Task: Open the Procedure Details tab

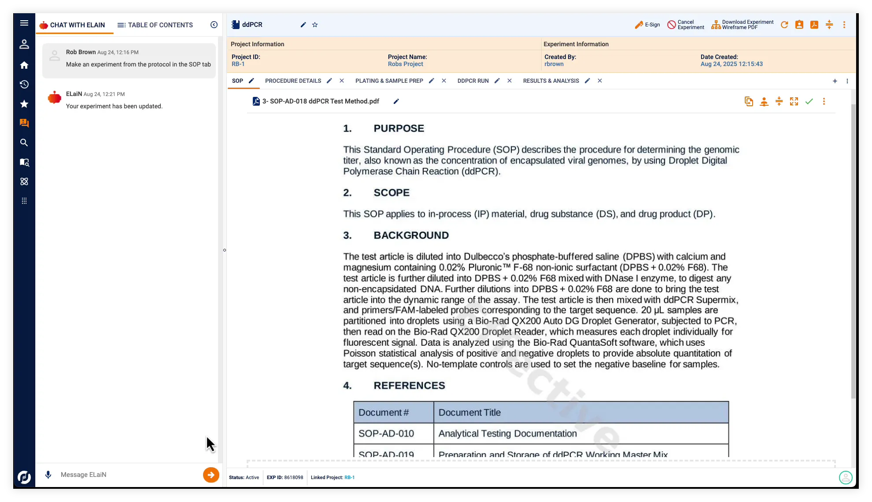Action: (x=293, y=81)
